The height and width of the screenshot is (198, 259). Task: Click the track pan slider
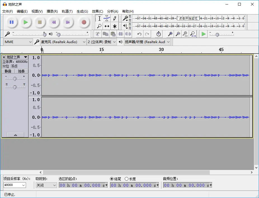pos(15,87)
